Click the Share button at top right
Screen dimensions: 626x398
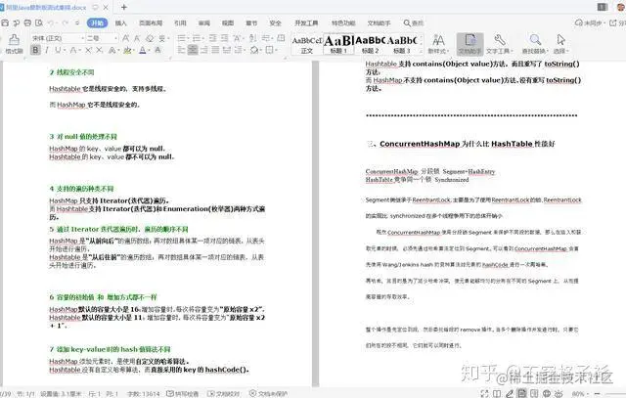(617, 22)
